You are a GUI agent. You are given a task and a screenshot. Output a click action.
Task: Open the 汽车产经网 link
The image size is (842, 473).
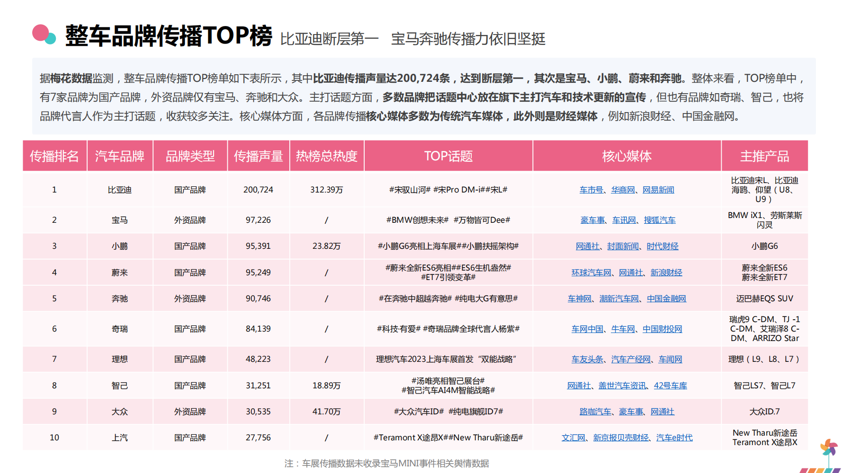pos(631,359)
